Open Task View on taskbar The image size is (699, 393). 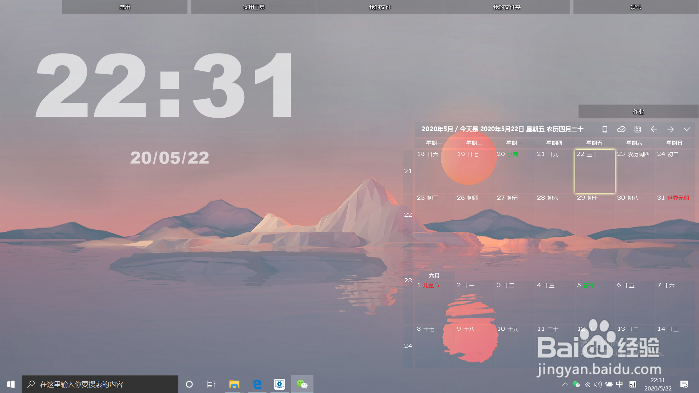[x=211, y=384]
